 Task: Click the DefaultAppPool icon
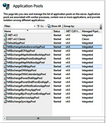pos(5,43)
